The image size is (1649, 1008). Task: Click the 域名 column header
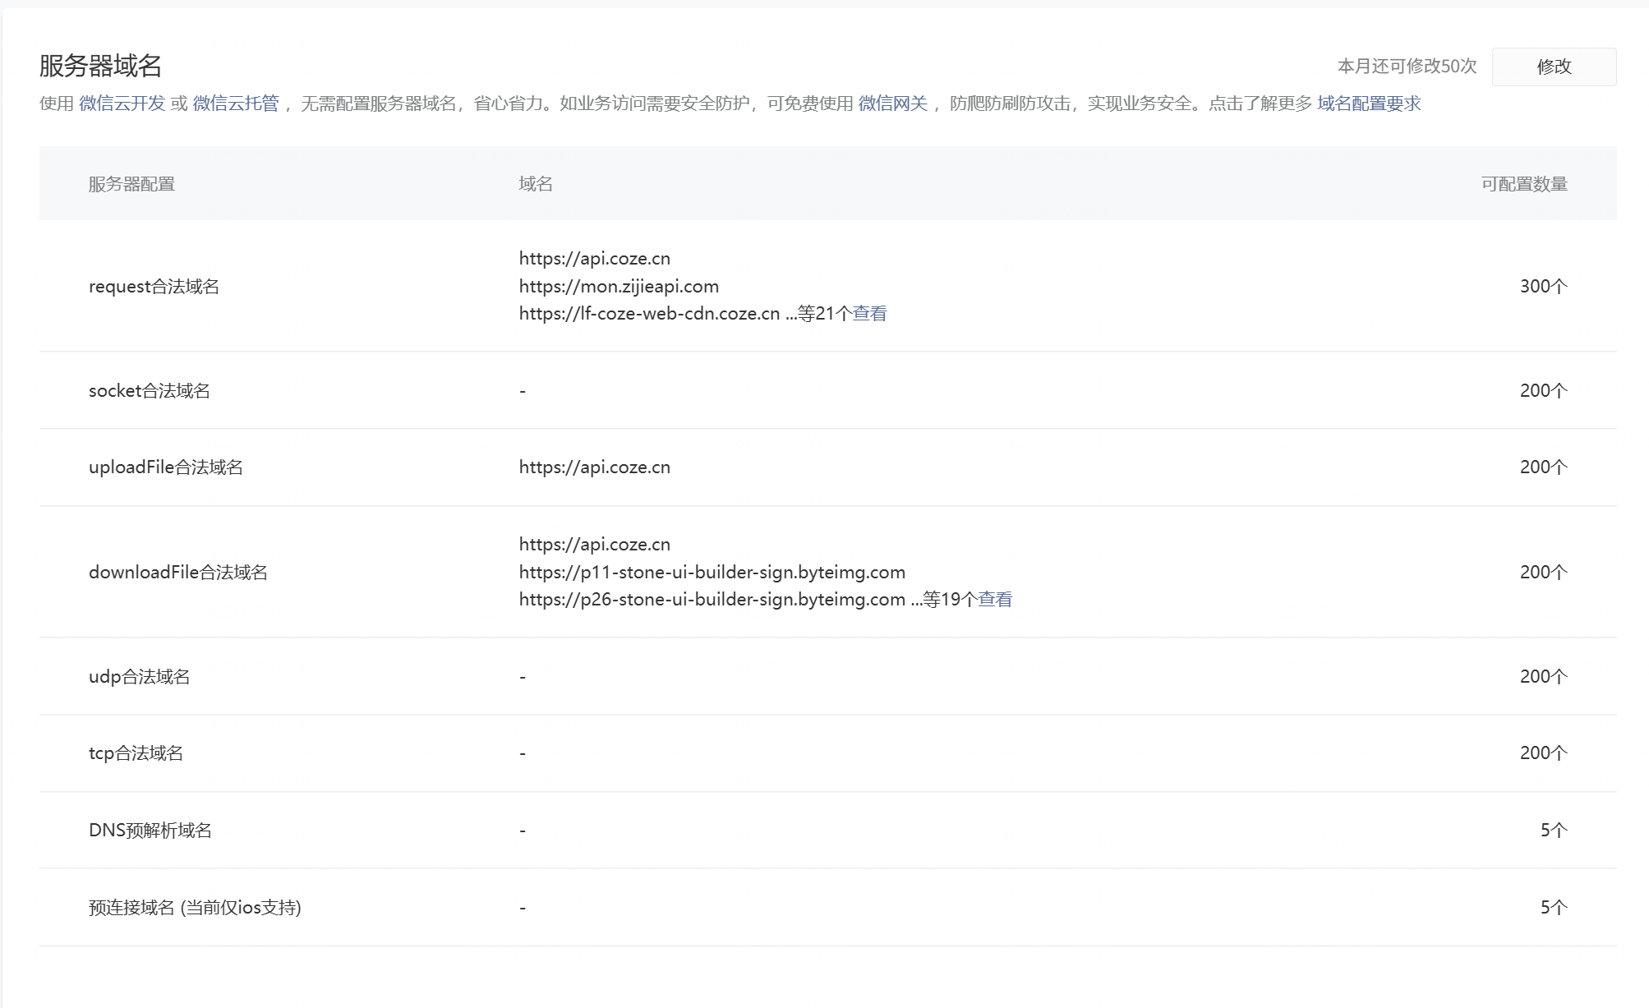pos(535,184)
